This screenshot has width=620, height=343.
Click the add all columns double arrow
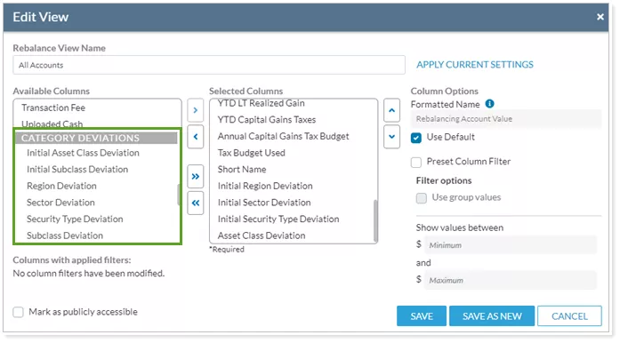pyautogui.click(x=196, y=176)
